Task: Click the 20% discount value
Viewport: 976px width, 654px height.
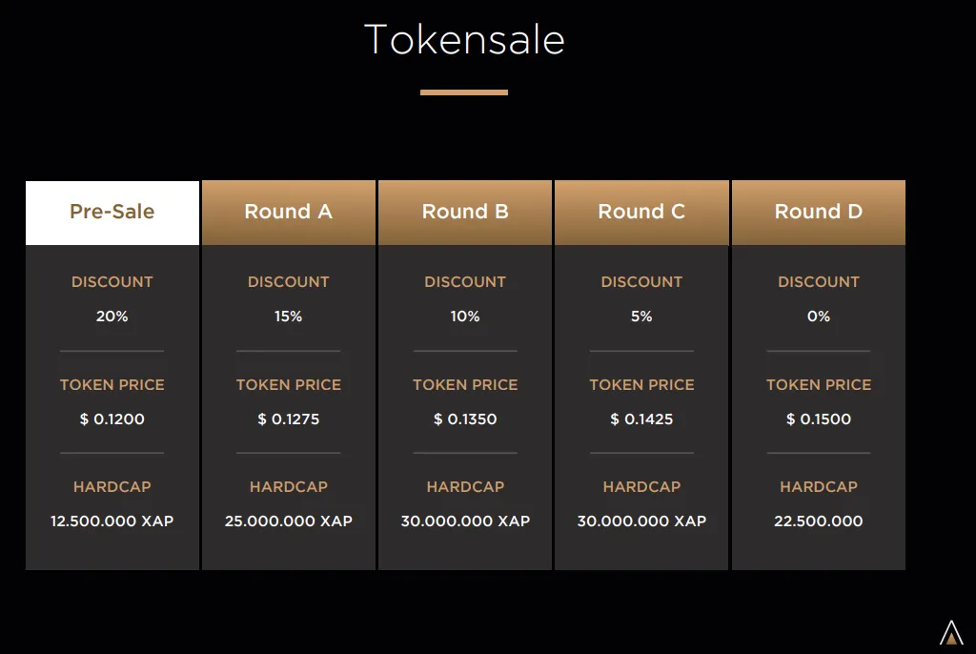Action: click(112, 317)
